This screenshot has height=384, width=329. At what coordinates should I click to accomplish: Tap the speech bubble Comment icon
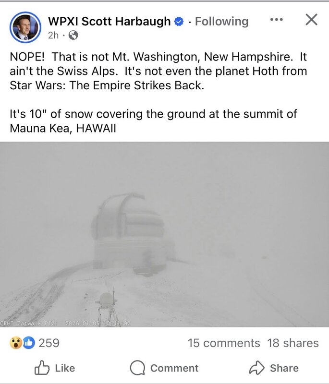pos(138,368)
